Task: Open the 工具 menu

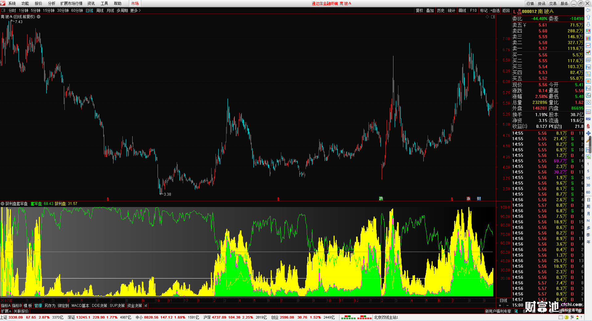Action: 104,3
